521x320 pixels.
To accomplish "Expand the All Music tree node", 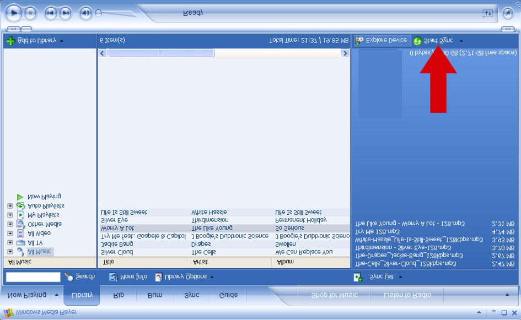I will point(10,252).
